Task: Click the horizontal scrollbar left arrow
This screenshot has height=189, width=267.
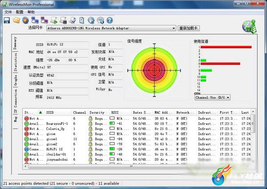Action: point(25,166)
